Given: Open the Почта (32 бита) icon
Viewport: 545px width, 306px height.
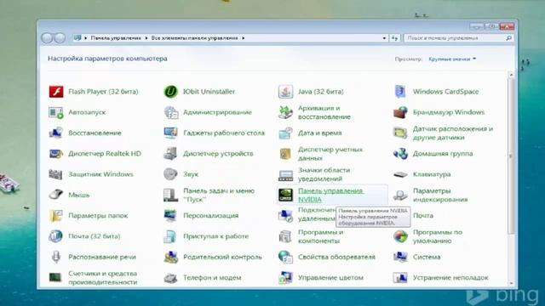Looking at the screenshot, I should point(56,236).
